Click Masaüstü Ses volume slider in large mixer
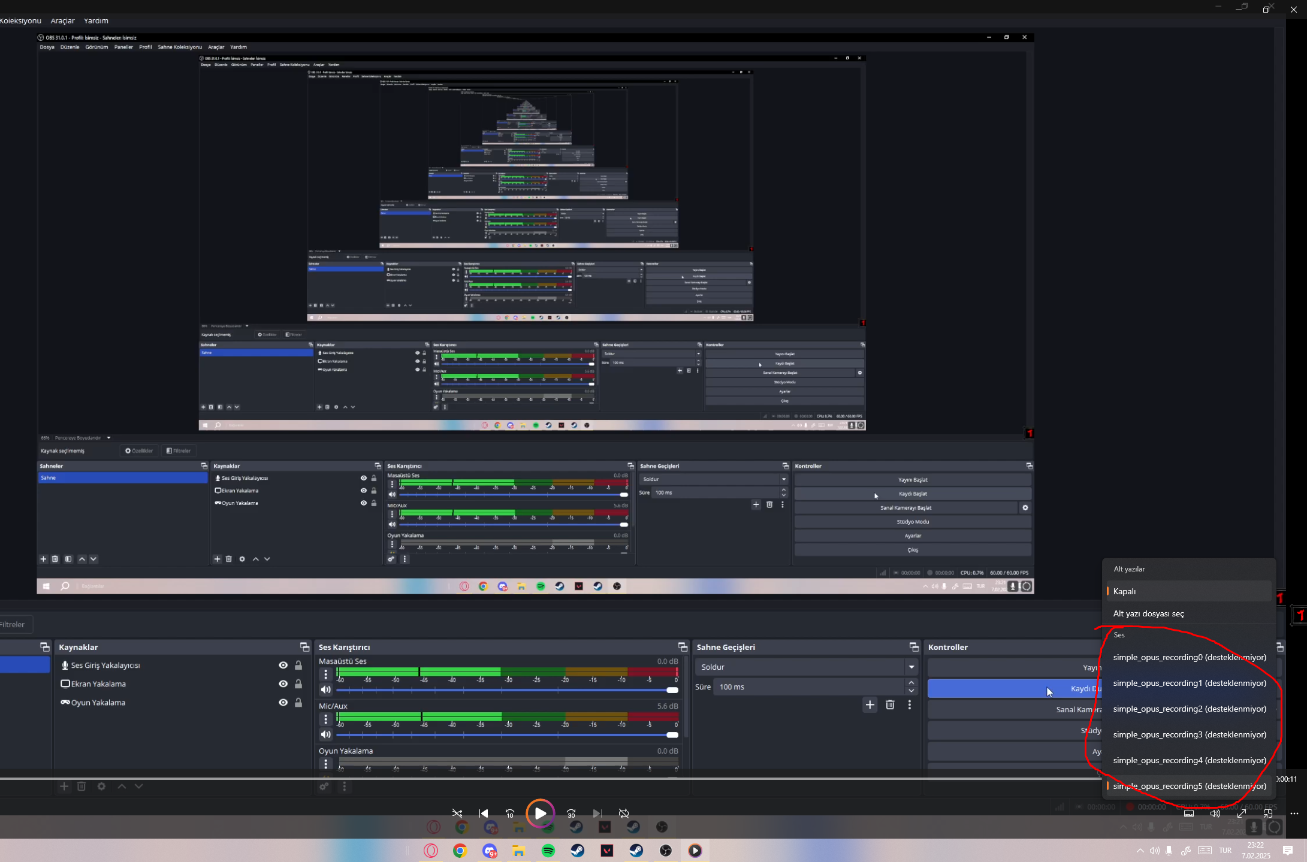Image resolution: width=1307 pixels, height=862 pixels. click(x=507, y=690)
